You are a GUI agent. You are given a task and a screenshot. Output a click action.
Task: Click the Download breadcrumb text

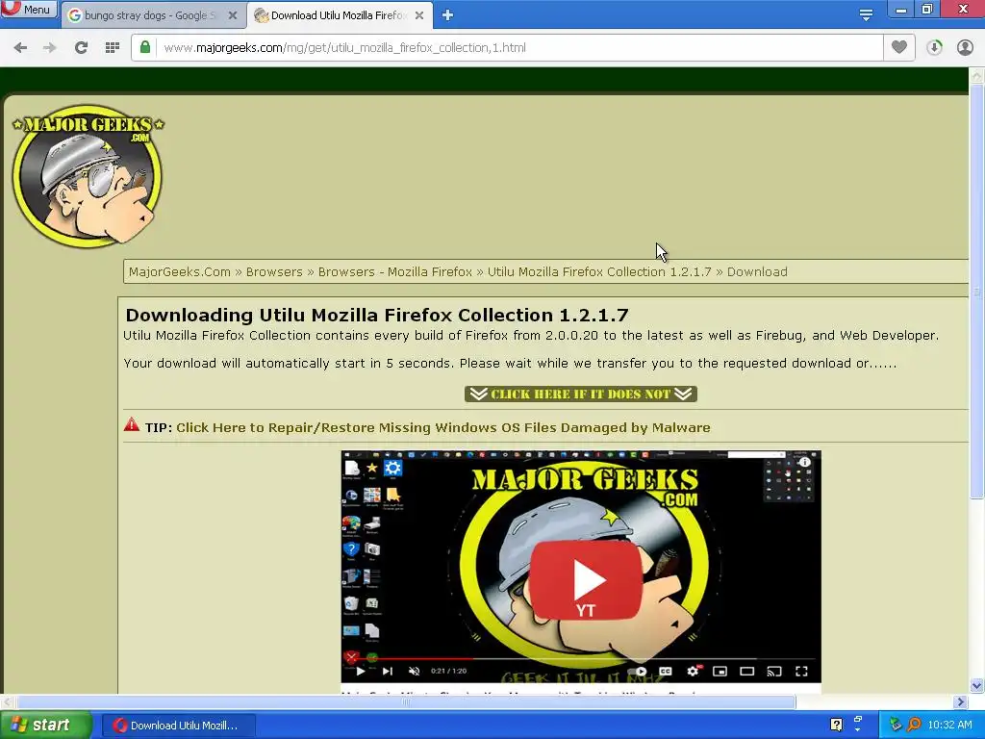pos(757,272)
